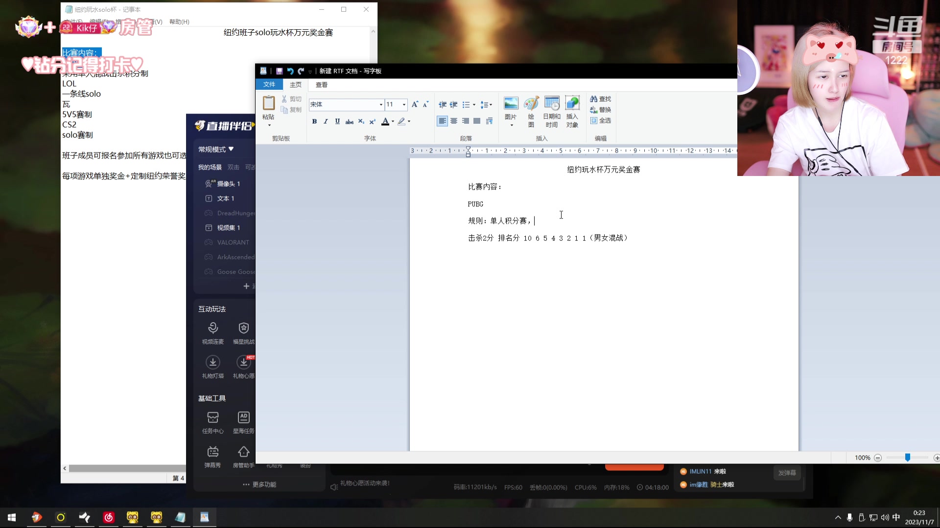Toggle superscript formatting

[372, 121]
